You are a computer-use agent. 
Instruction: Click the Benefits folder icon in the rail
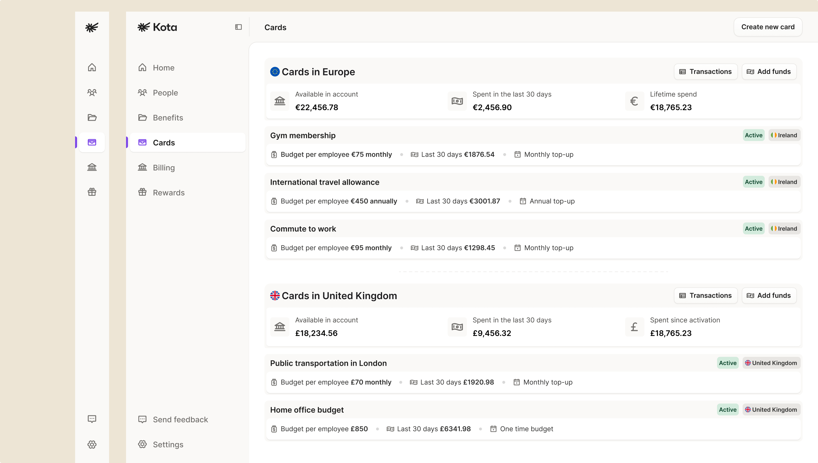tap(92, 118)
